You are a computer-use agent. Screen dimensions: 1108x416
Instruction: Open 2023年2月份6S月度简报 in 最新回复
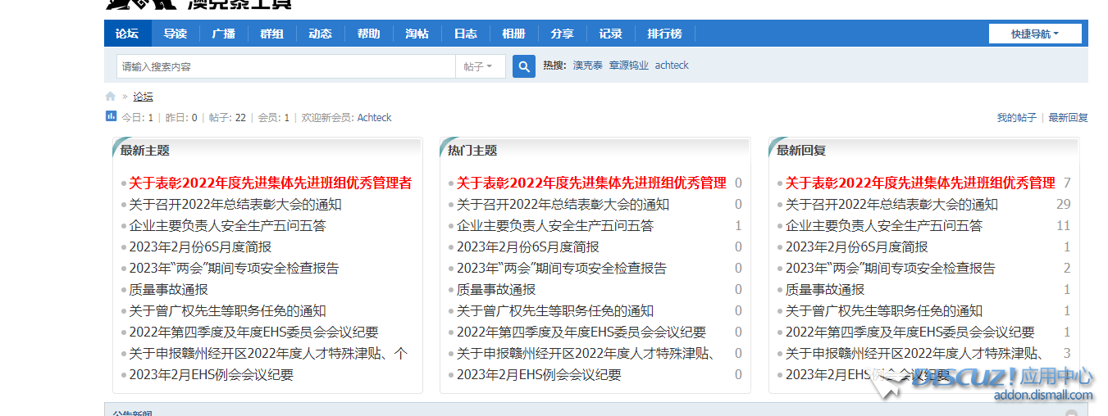tap(857, 247)
